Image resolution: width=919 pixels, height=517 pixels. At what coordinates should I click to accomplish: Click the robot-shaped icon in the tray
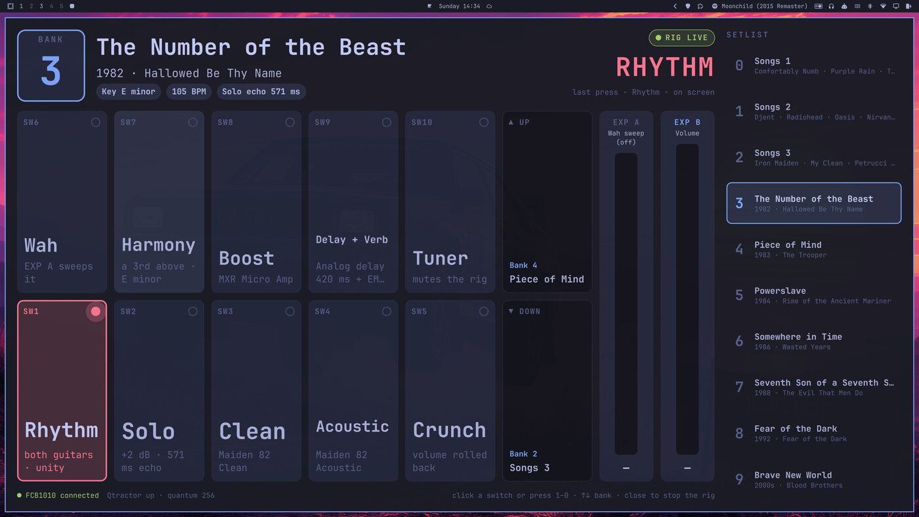[x=844, y=6]
